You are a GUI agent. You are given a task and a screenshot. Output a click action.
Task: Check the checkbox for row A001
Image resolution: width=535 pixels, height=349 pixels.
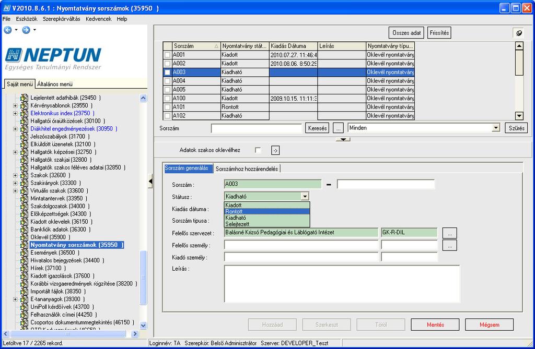pos(167,55)
